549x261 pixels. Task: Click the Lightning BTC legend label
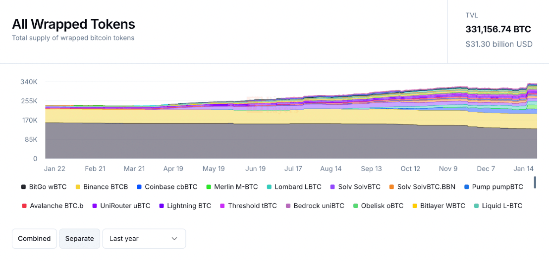pos(189,206)
